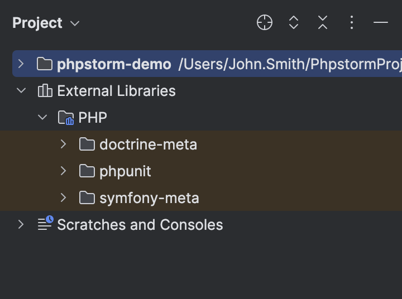Expand the phpstorm-demo project node

(21, 64)
